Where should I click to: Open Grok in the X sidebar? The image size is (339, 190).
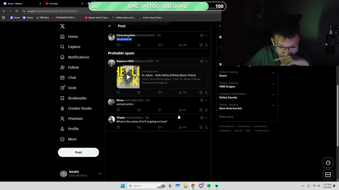pyautogui.click(x=68, y=88)
